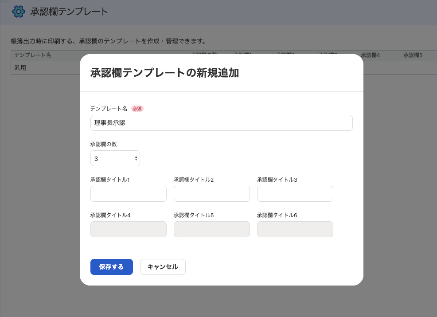Click the 必須 badge next to テンプレート名
The image size is (437, 317).
137,109
